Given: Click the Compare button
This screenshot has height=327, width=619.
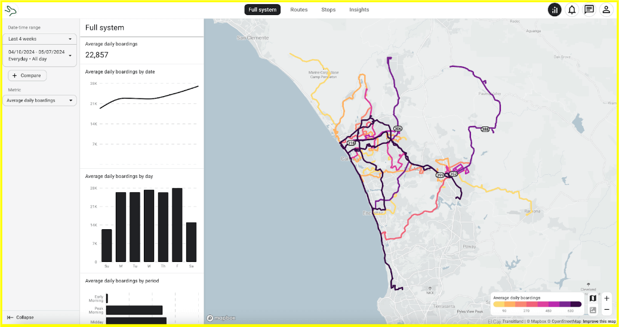Looking at the screenshot, I should tap(27, 76).
